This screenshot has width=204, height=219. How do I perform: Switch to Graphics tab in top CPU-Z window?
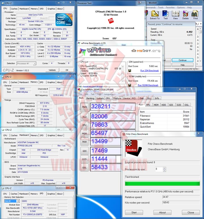(x=51, y=9)
